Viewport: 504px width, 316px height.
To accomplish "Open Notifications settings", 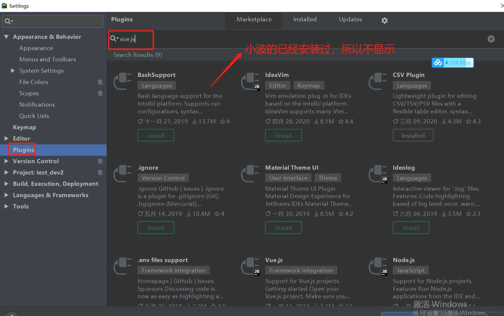I will (37, 105).
